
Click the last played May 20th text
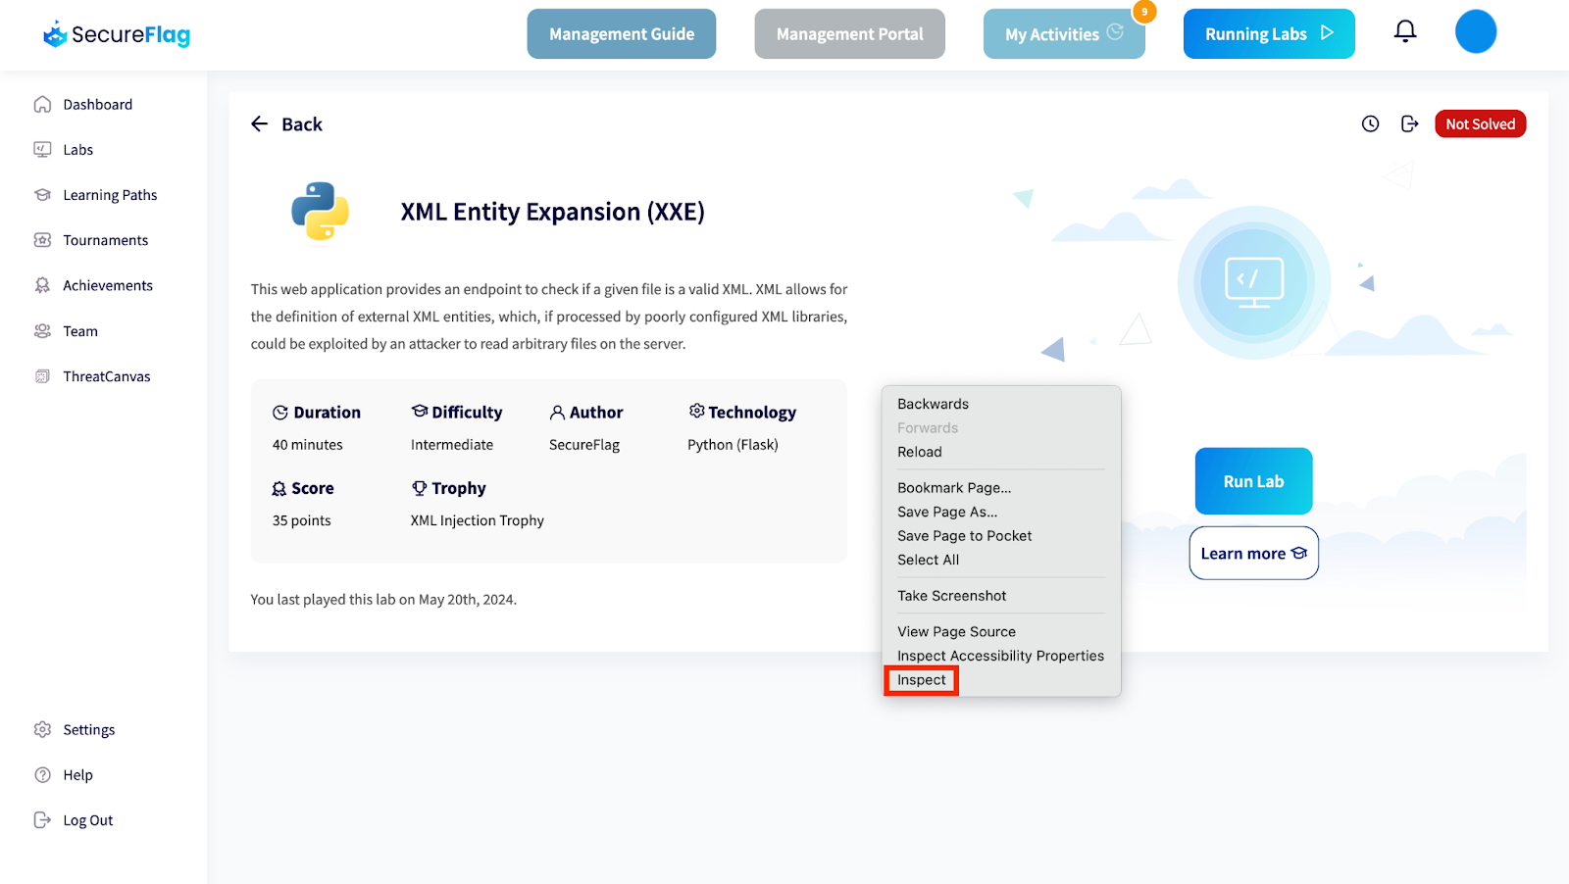(383, 600)
